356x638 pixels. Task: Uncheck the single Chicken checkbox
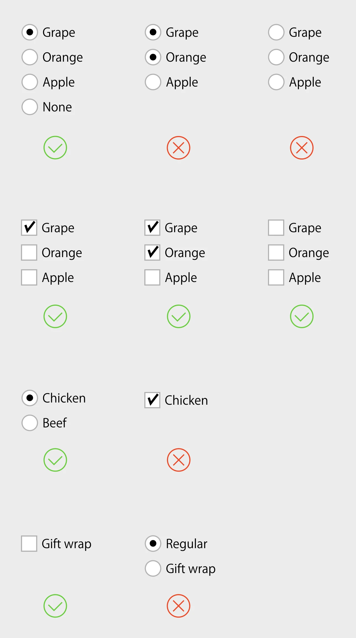click(152, 400)
